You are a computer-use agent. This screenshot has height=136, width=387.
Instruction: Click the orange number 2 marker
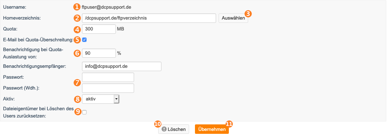[77, 18]
